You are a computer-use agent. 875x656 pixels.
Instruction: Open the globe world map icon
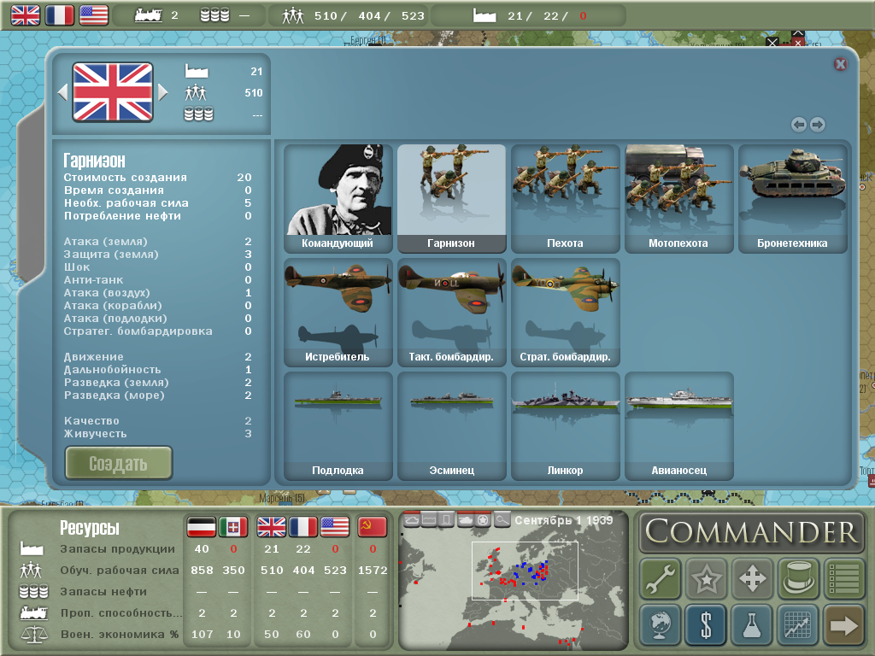coord(660,625)
